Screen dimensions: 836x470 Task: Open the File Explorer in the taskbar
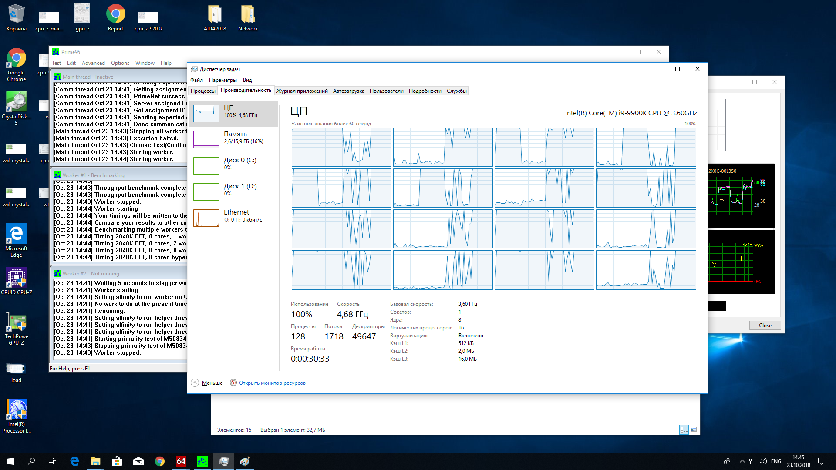(x=95, y=461)
